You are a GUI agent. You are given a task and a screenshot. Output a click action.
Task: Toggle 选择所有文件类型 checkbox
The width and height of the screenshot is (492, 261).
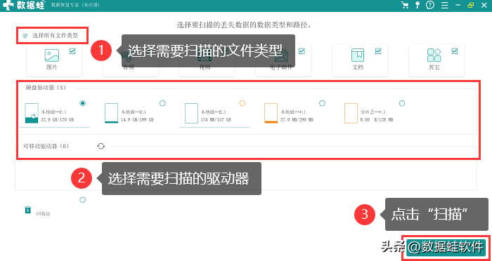click(x=25, y=36)
